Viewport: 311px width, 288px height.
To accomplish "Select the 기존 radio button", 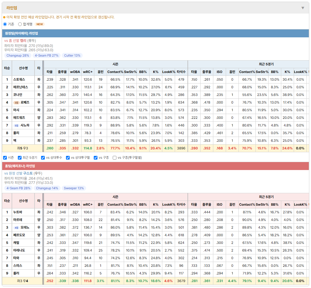I will [5, 24].
